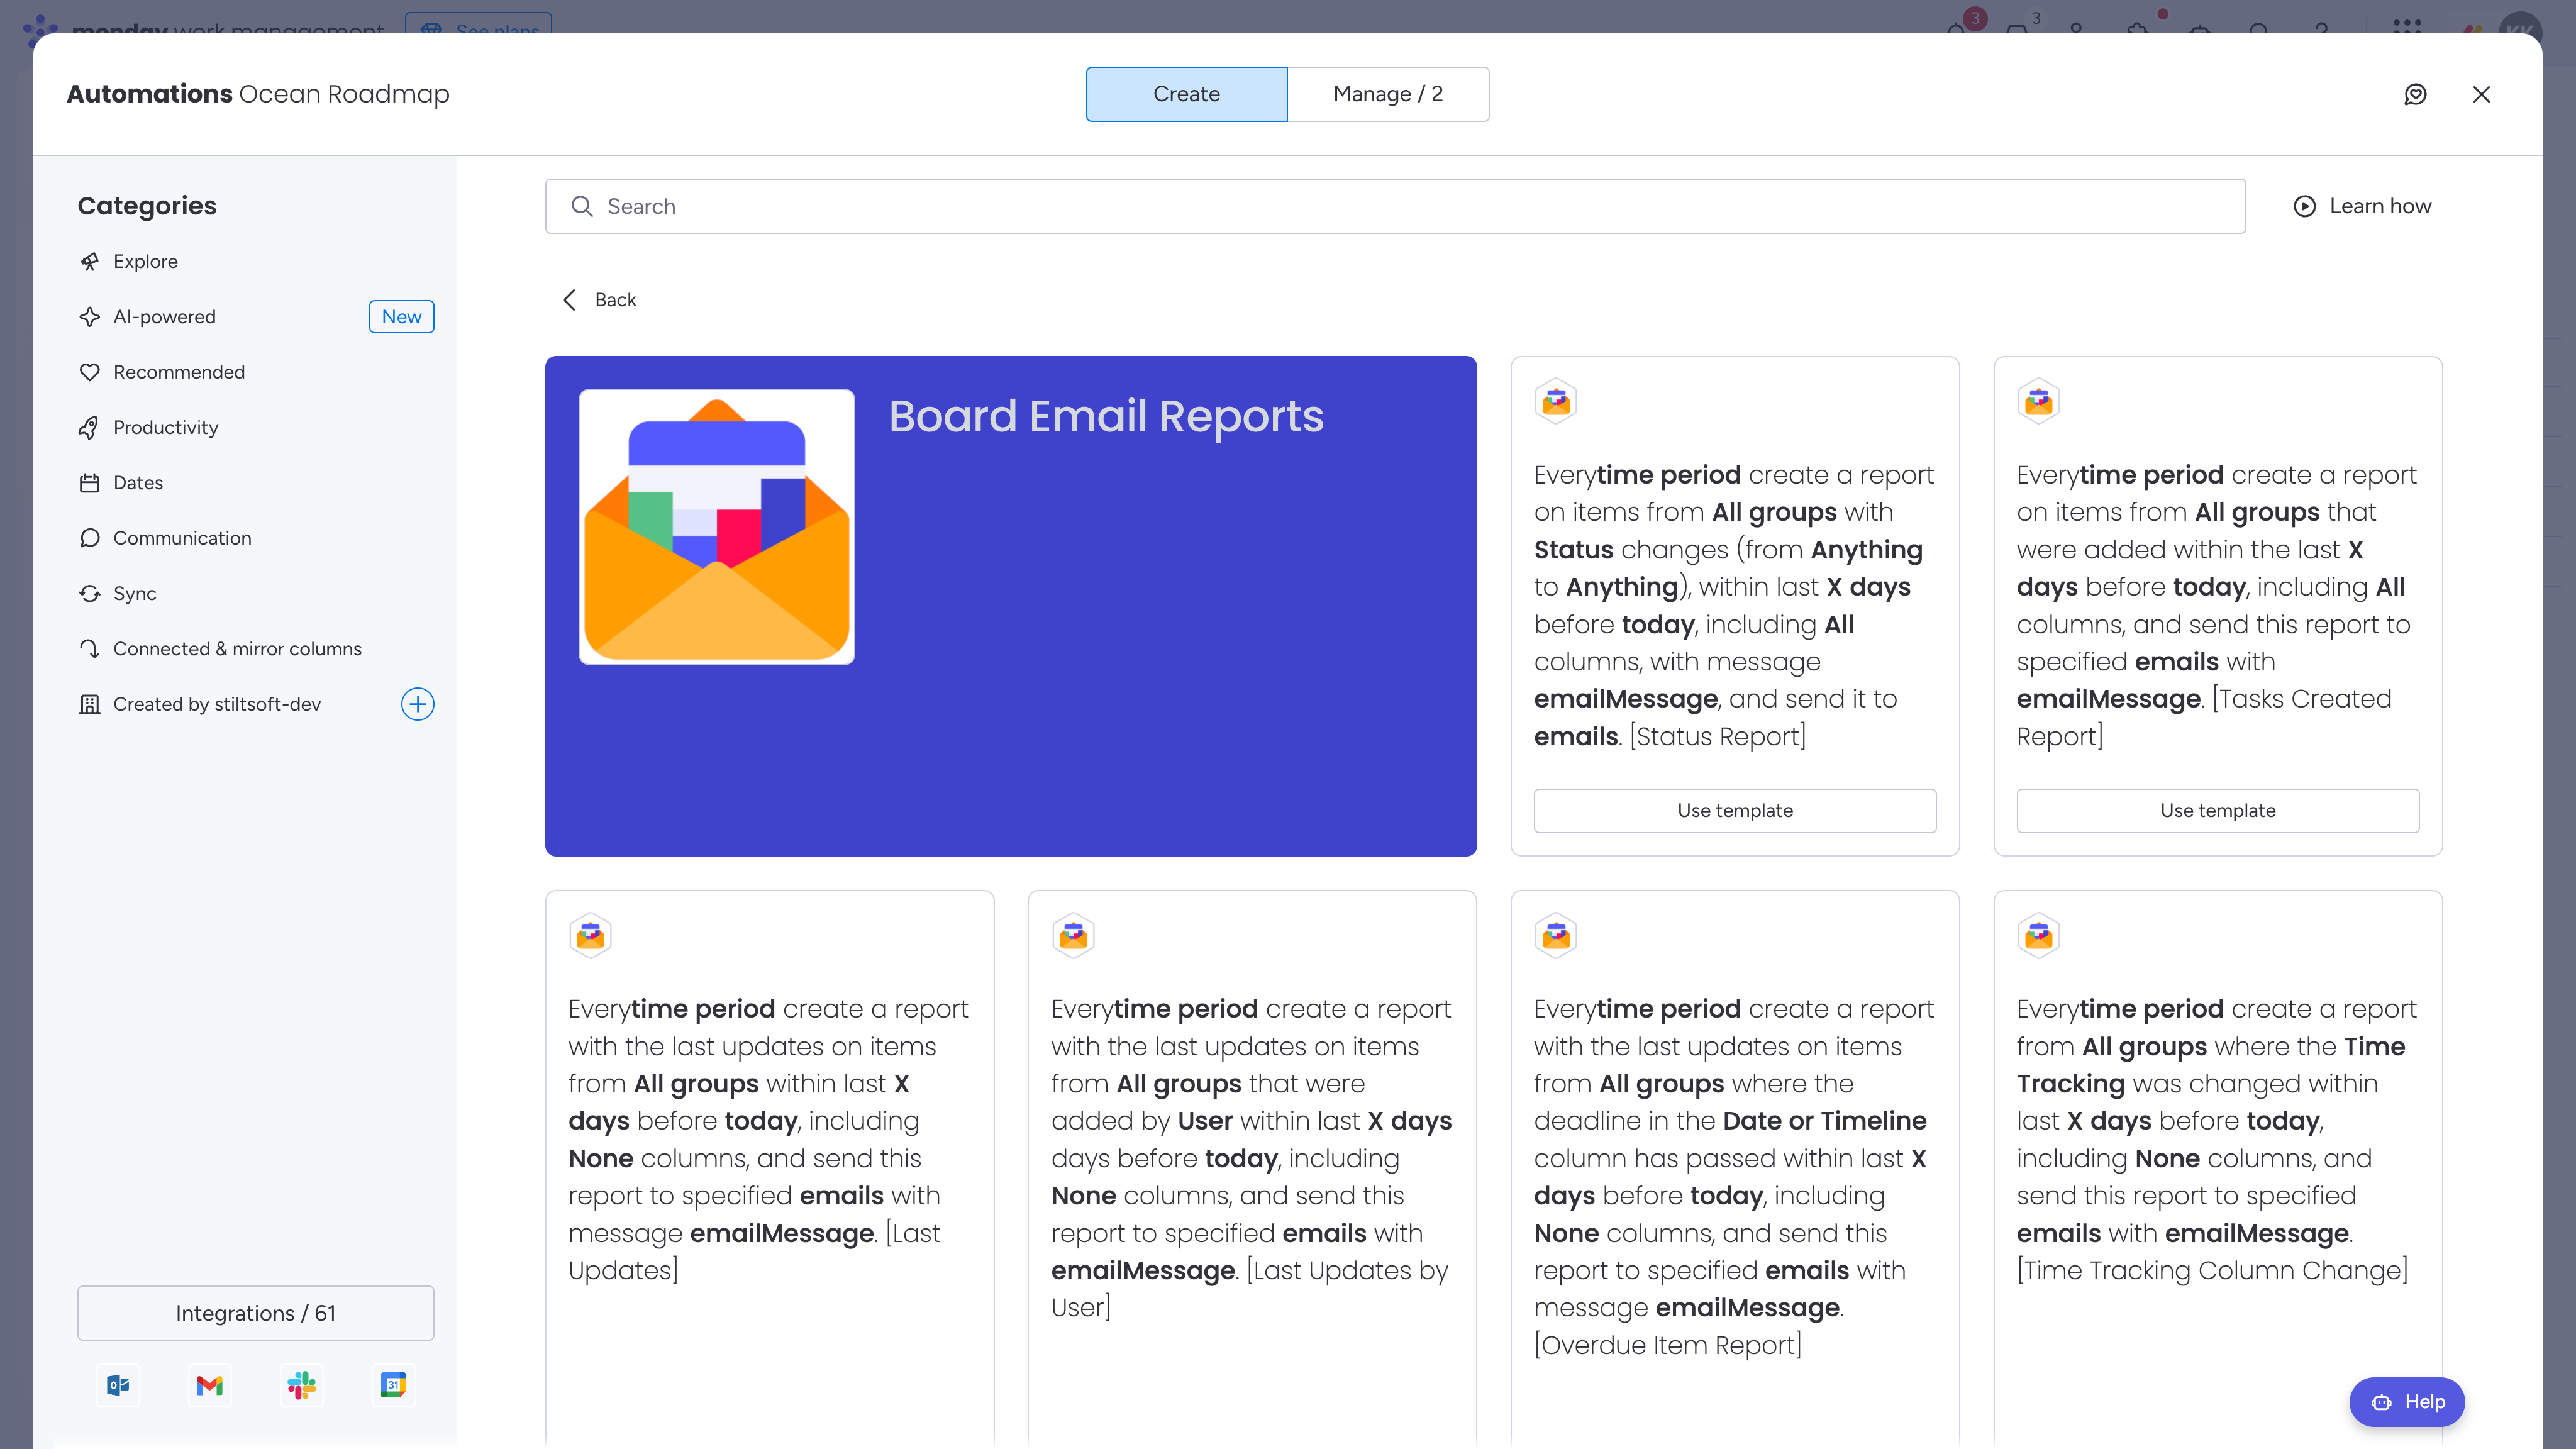Click the automations Search field
The image size is (2576, 1449).
click(1394, 206)
